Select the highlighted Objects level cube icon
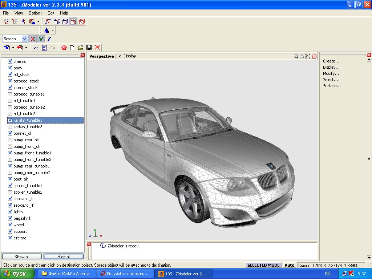372x279 pixels. click(x=73, y=21)
